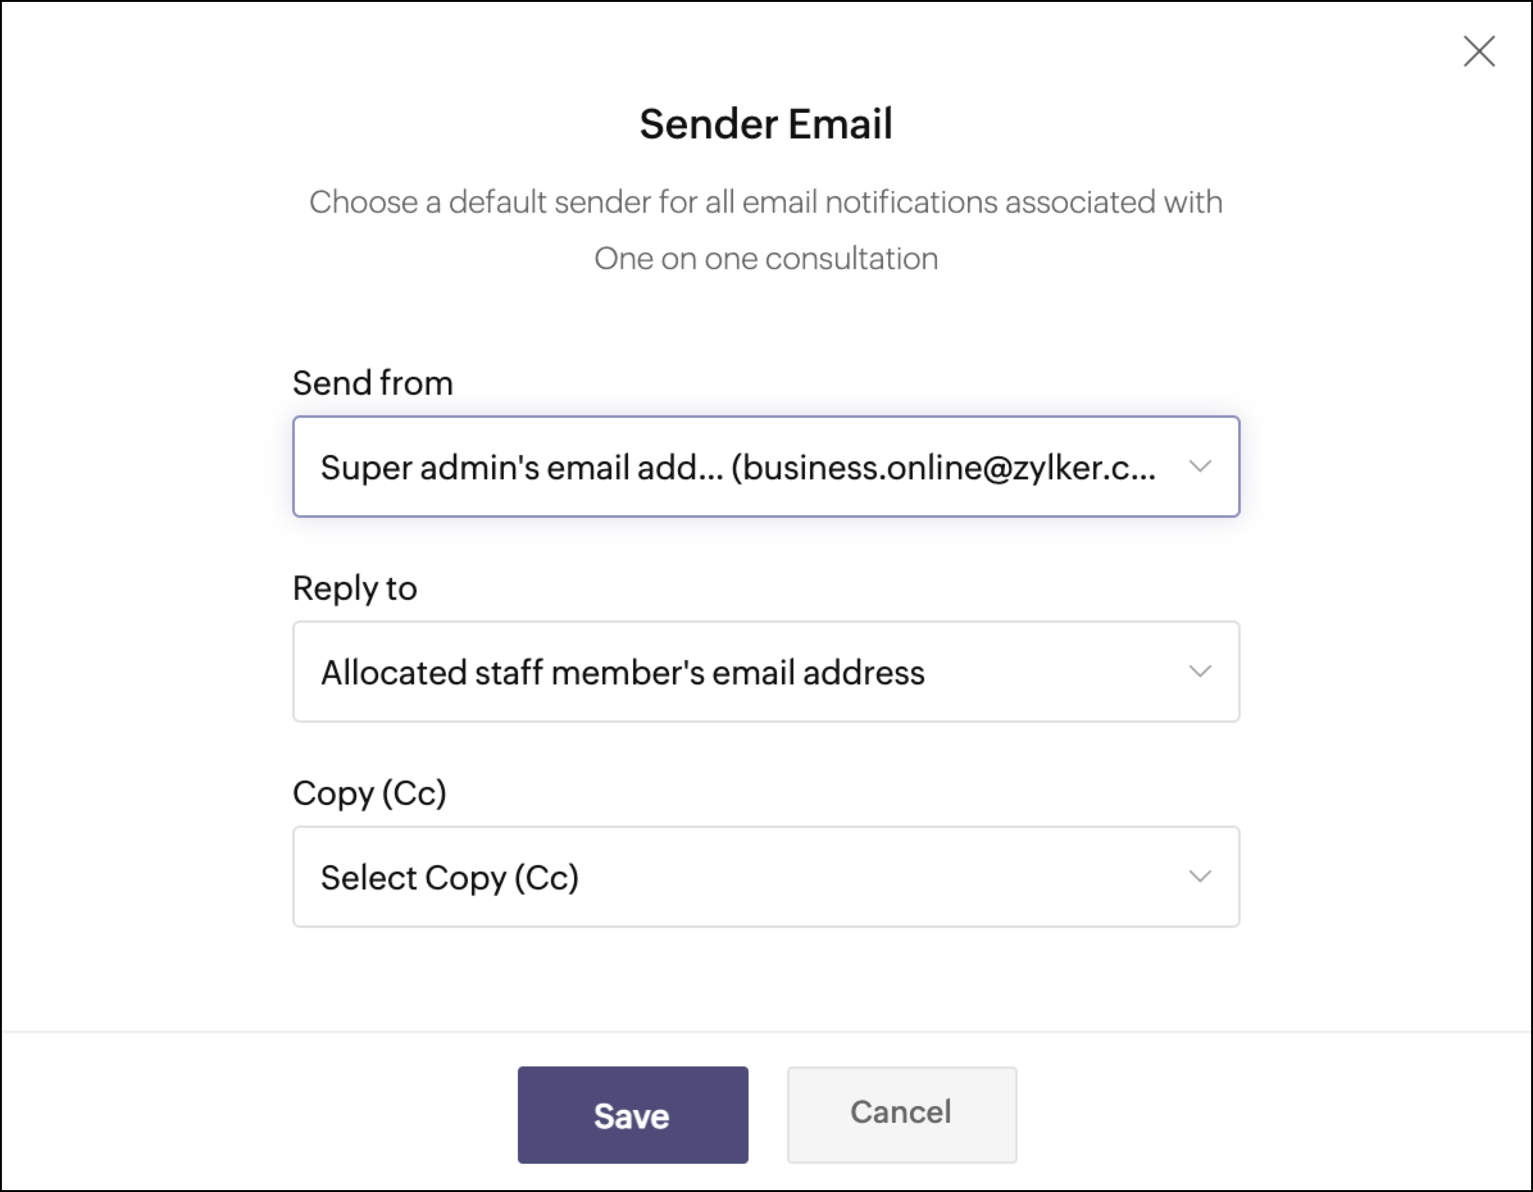
Task: Click the One on one consultation text
Action: tap(766, 258)
